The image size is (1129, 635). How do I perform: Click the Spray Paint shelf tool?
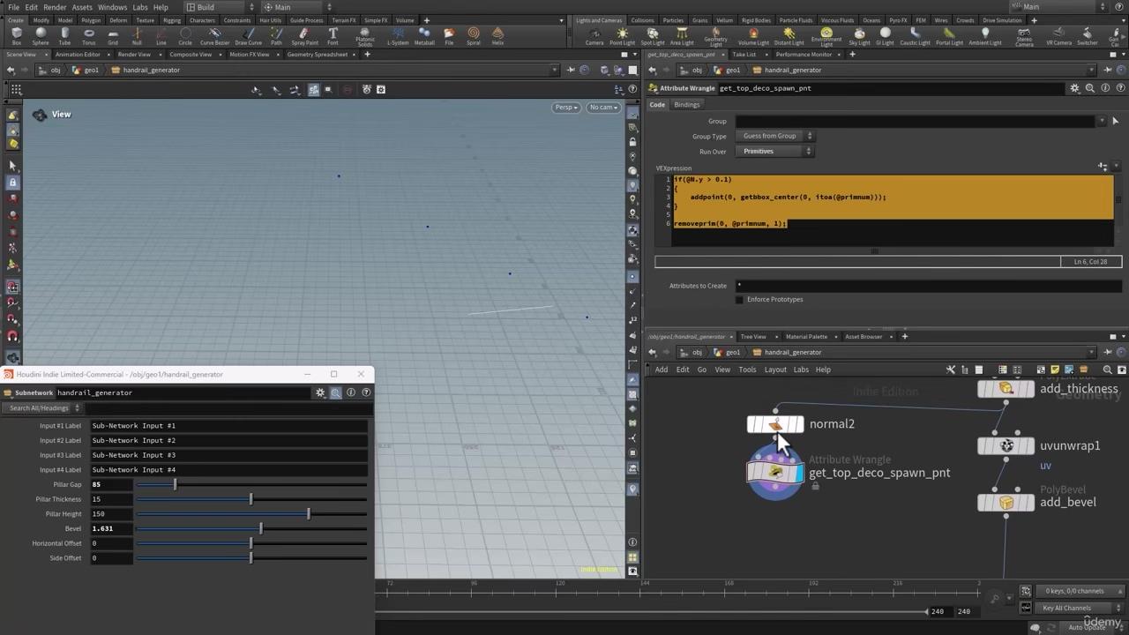coord(304,35)
